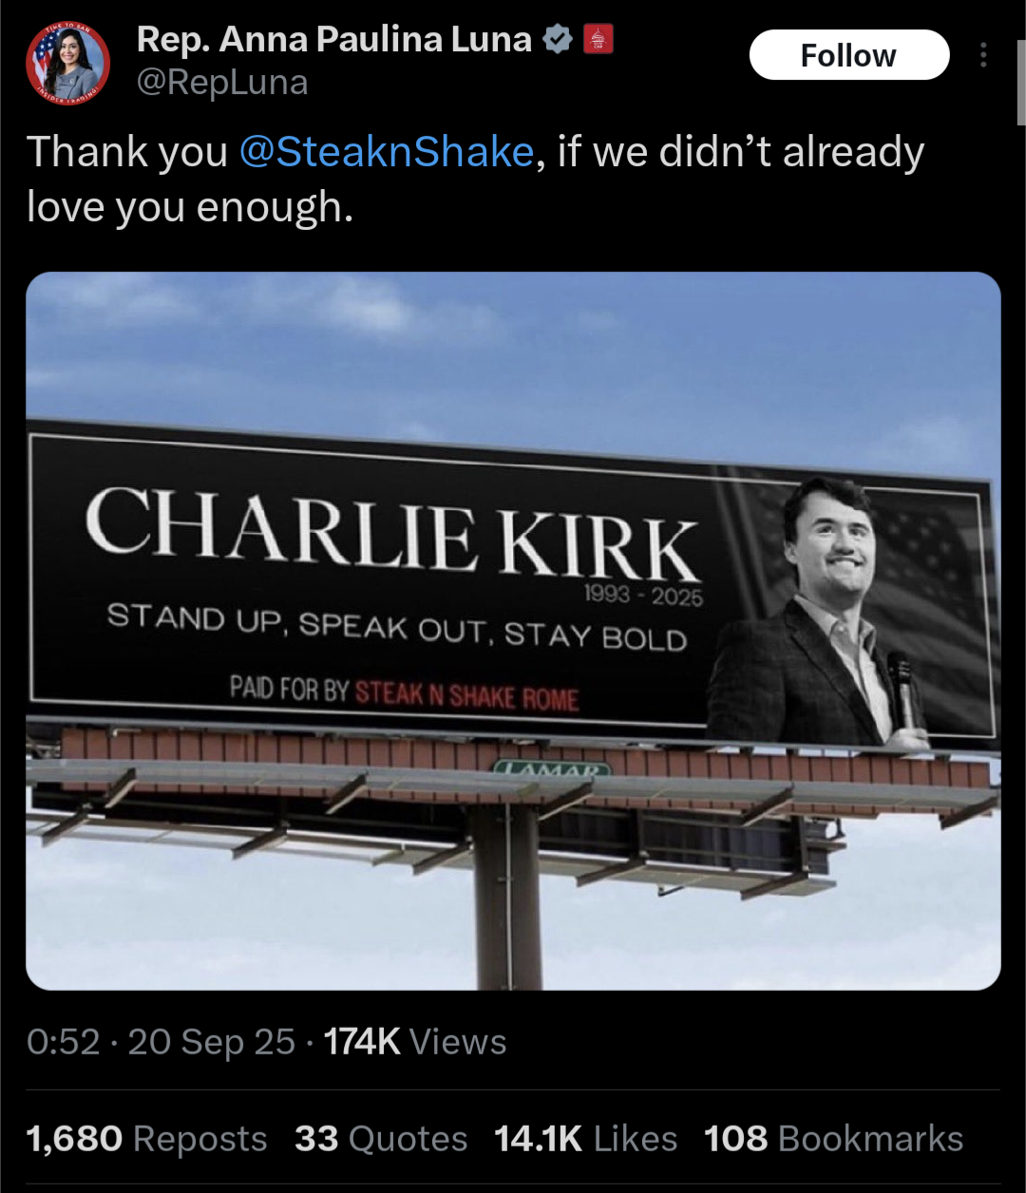Show the 1,680 Reposts list
Viewport: 1026px width, 1193px height.
click(x=147, y=1138)
